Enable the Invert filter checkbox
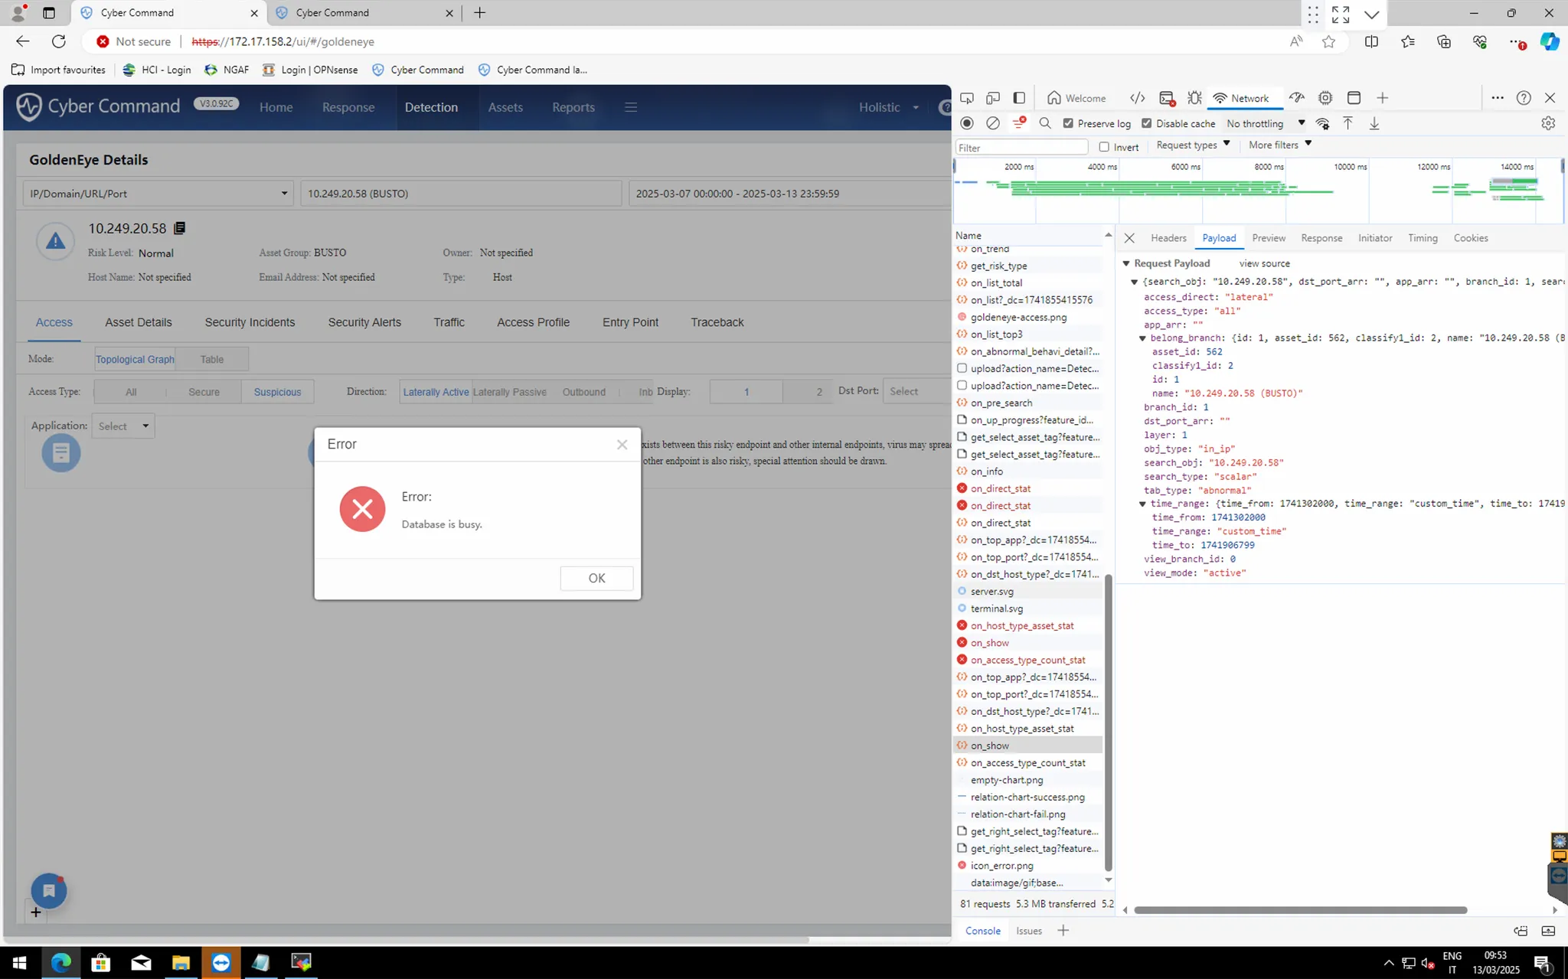 pyautogui.click(x=1104, y=147)
